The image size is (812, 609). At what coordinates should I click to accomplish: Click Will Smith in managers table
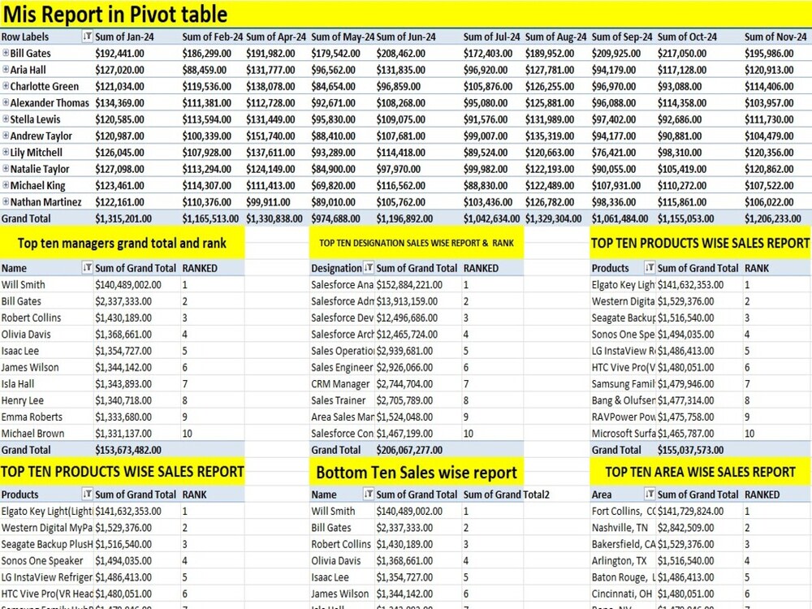(24, 285)
